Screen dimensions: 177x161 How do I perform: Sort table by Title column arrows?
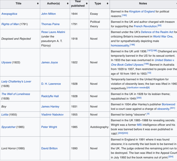point(38,4)
